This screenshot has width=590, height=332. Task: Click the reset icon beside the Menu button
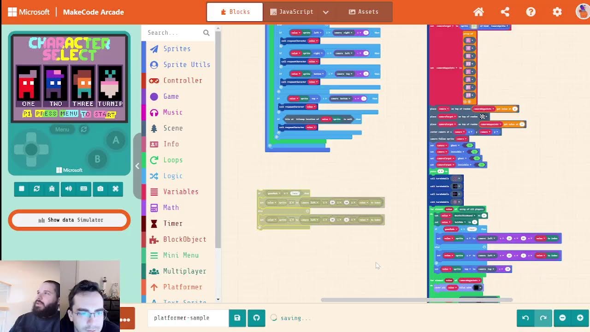84,130
